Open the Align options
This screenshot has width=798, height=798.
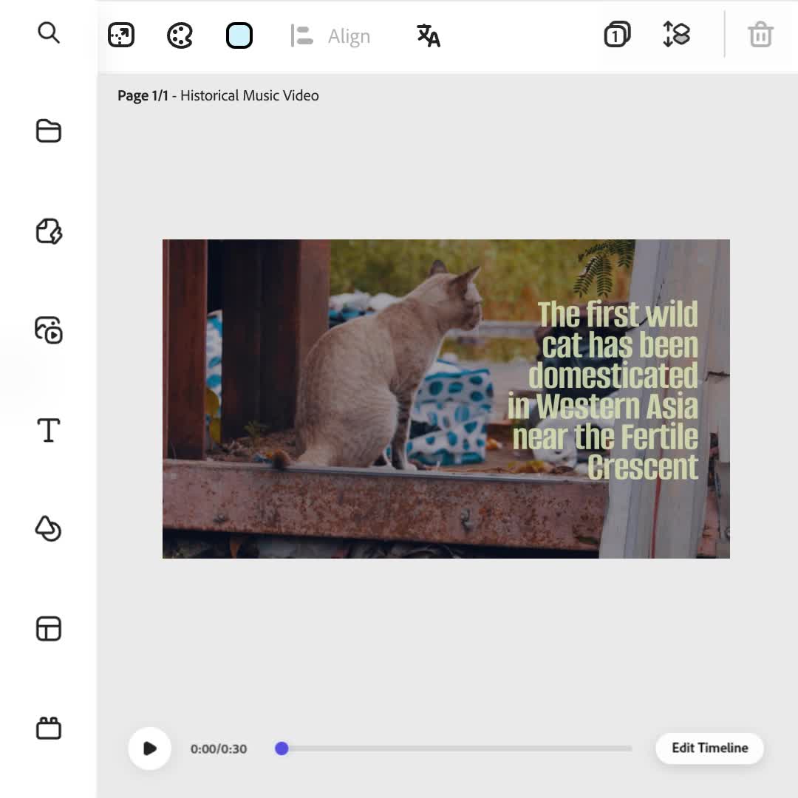coord(330,36)
